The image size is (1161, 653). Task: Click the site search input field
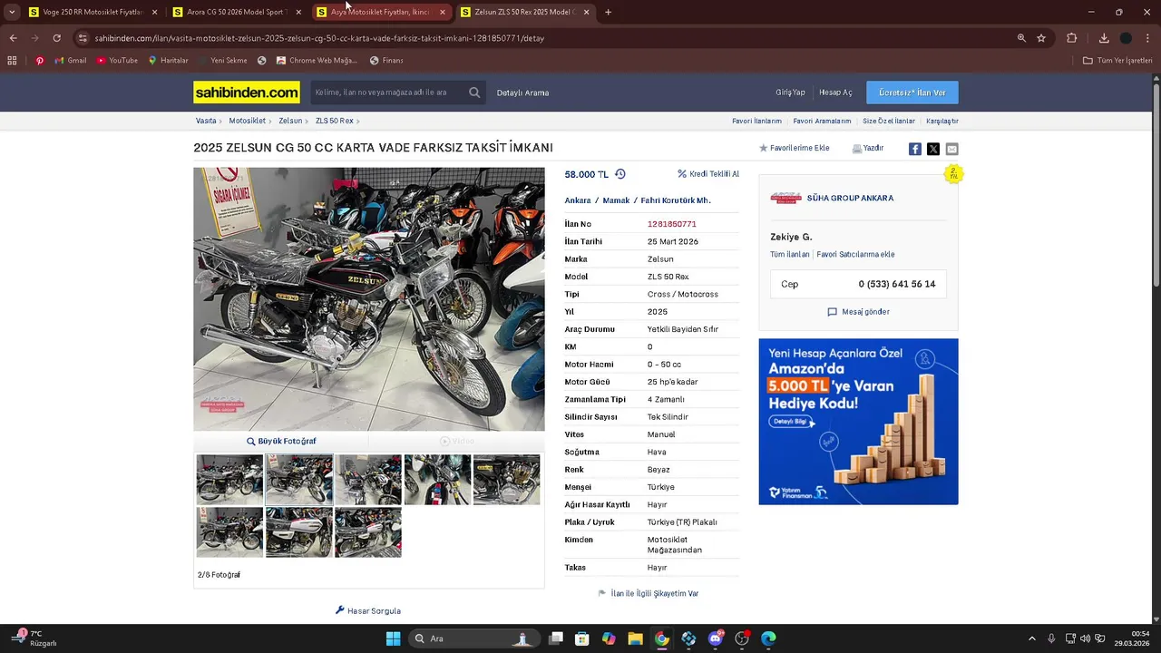pos(388,93)
